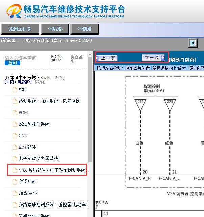
Task: Go to previous page with 上一页
Action: [x=107, y=58]
